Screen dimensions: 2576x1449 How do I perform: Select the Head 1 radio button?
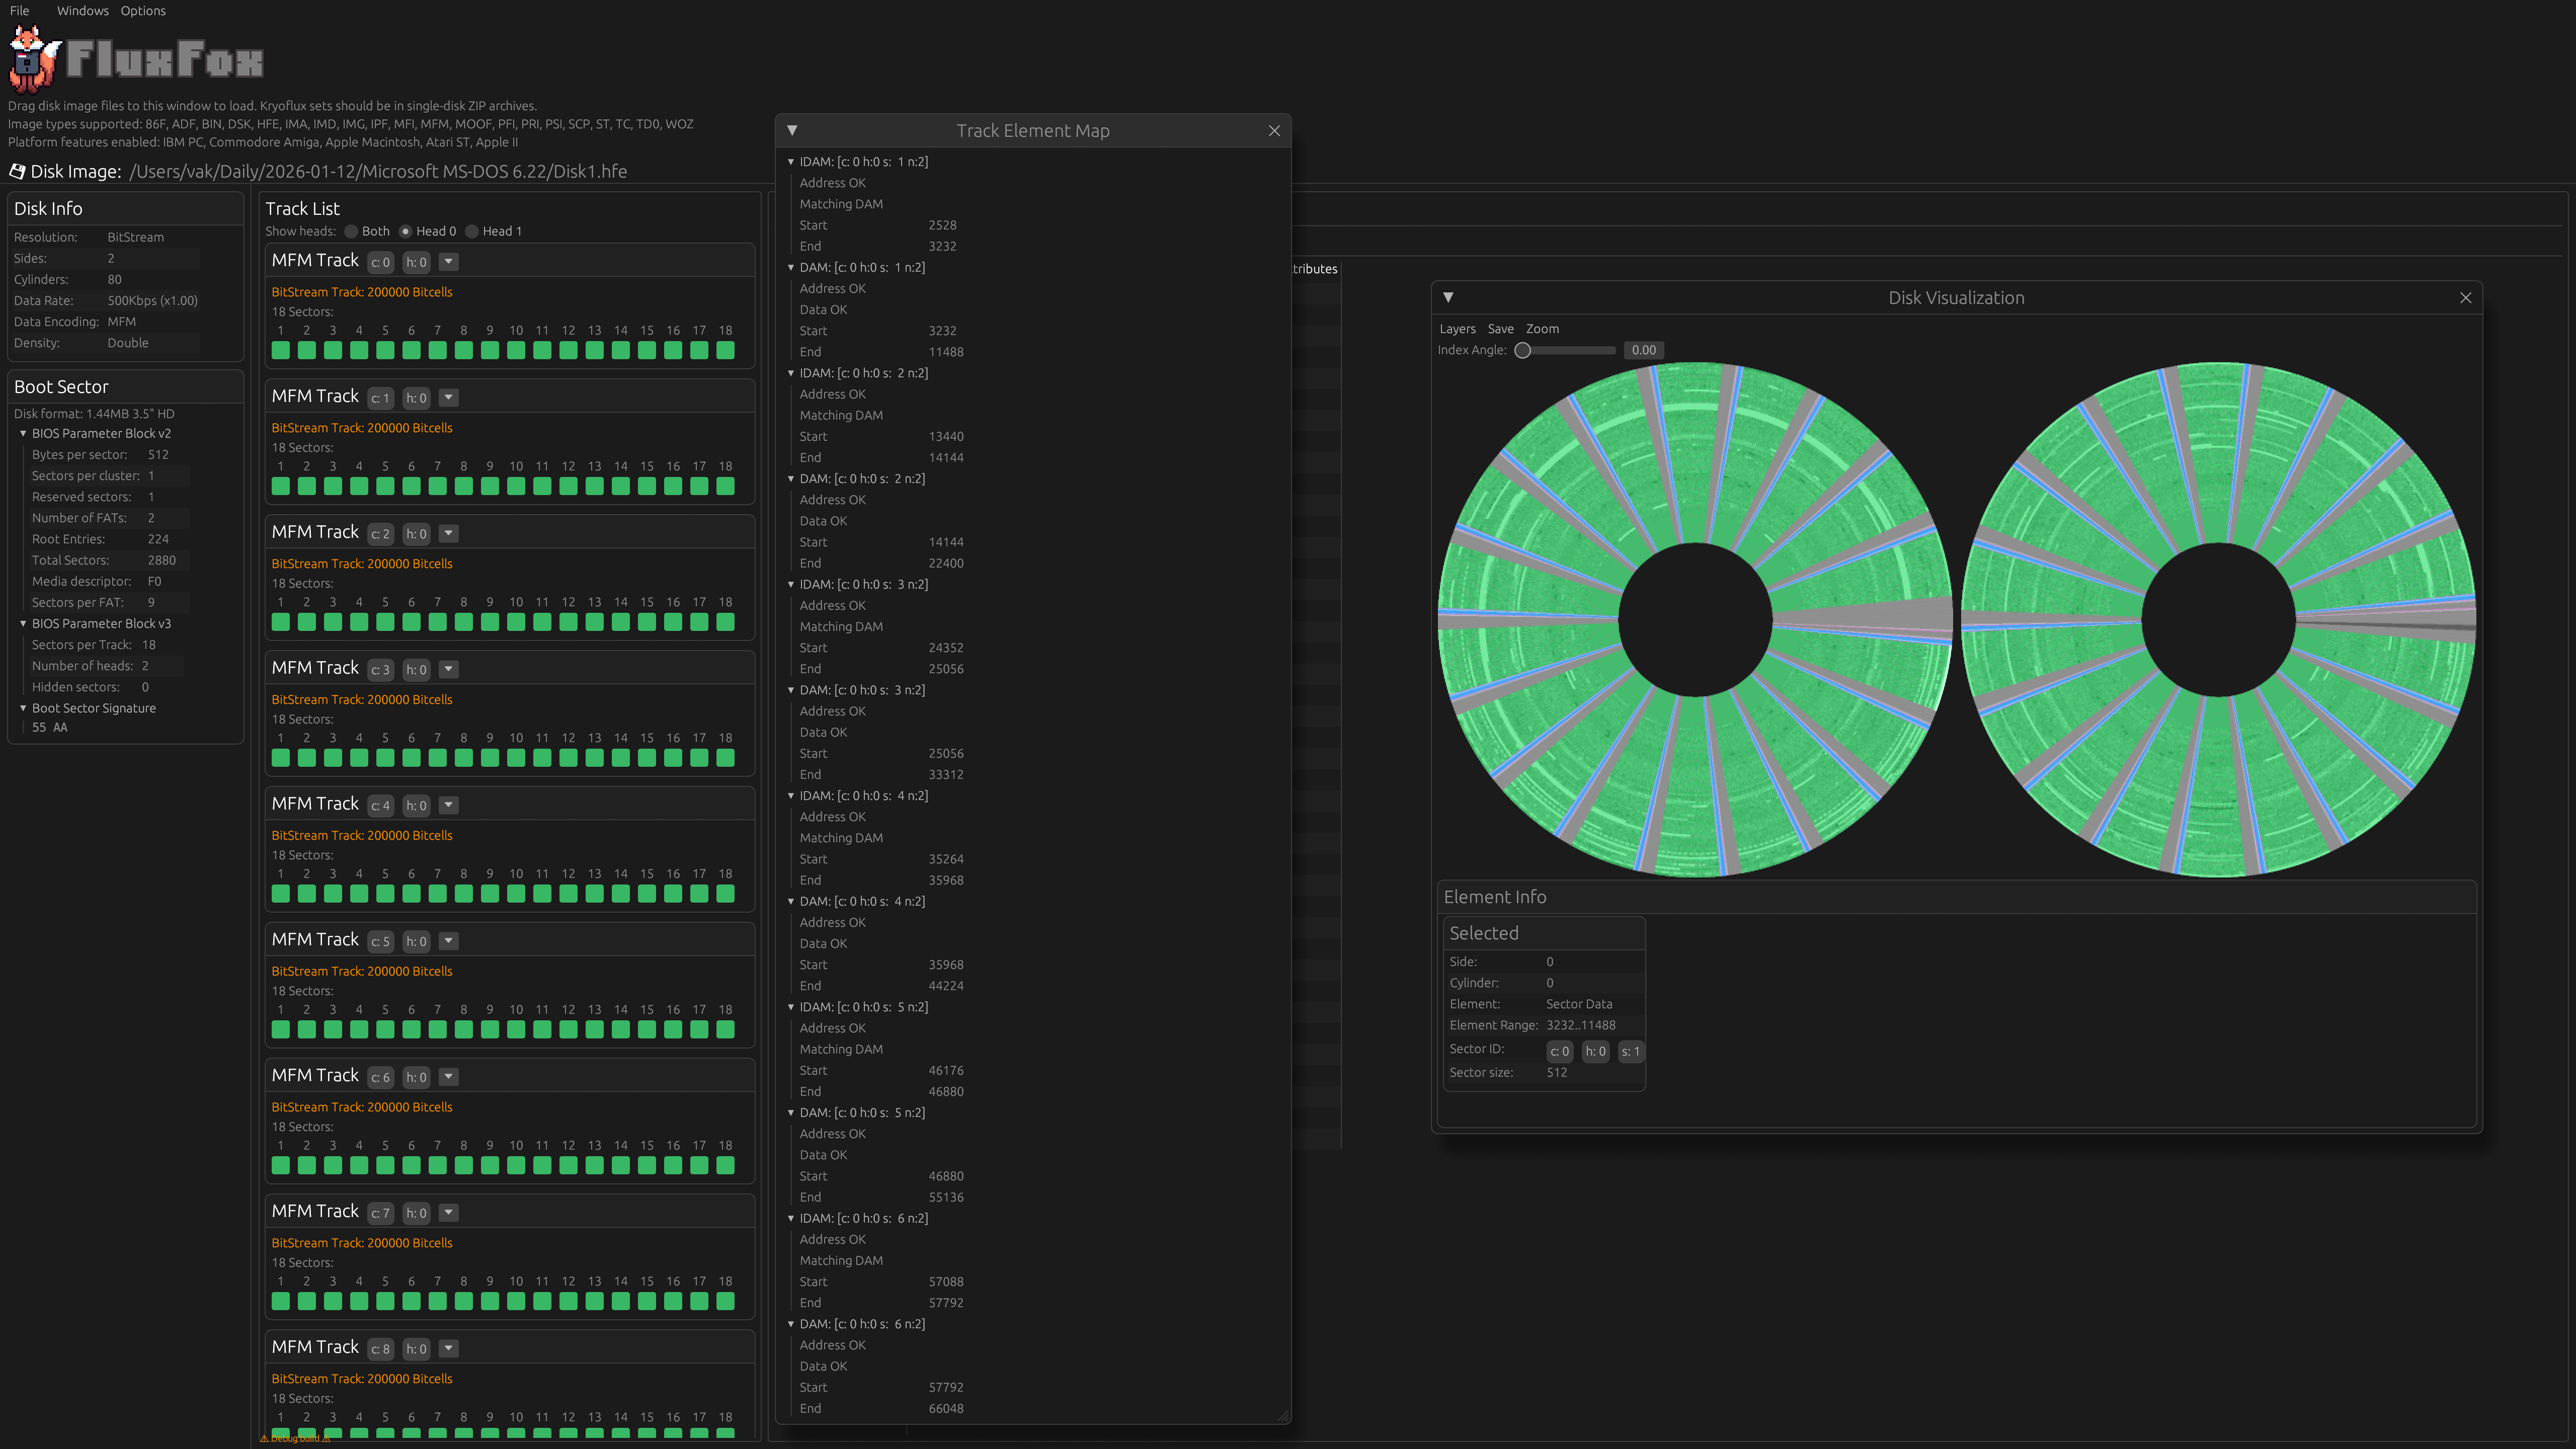tap(472, 231)
